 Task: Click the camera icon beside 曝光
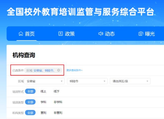tap(141, 34)
